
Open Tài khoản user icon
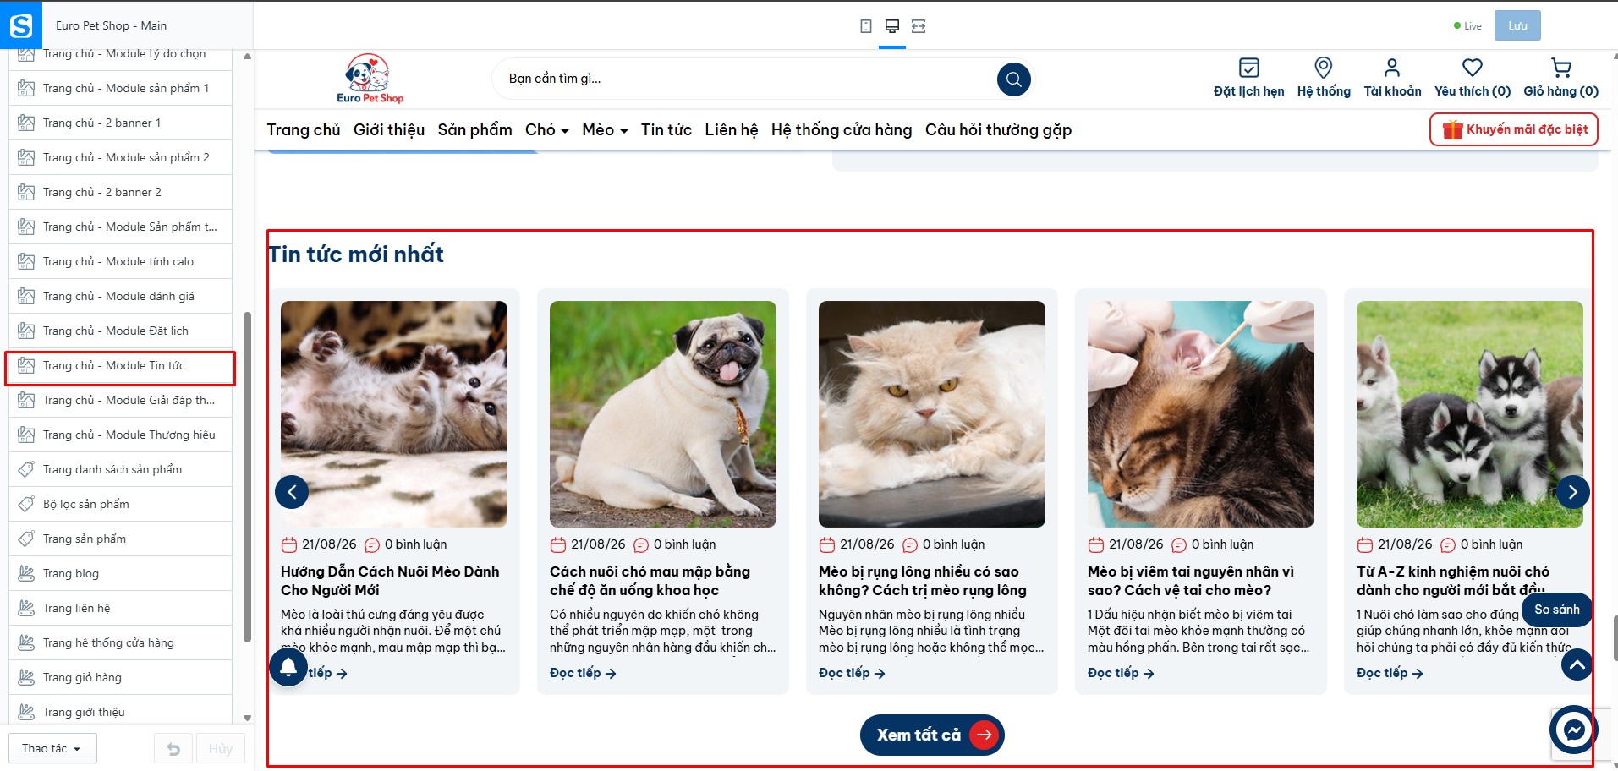(1392, 68)
